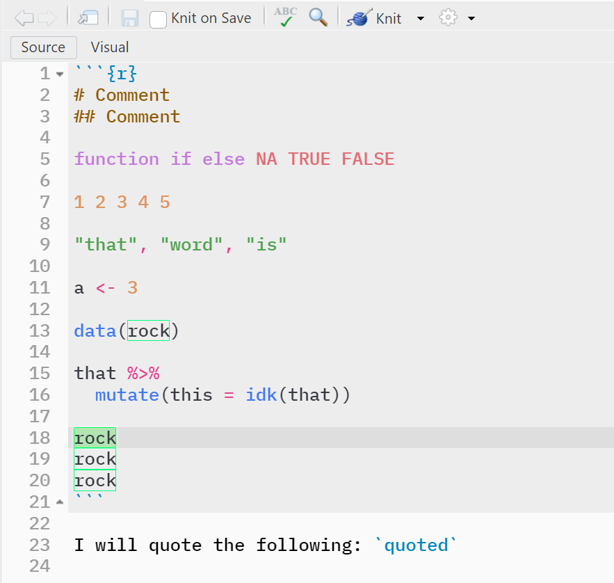This screenshot has height=583, width=614.
Task: Click the 'NA' constant
Action: pos(266,159)
